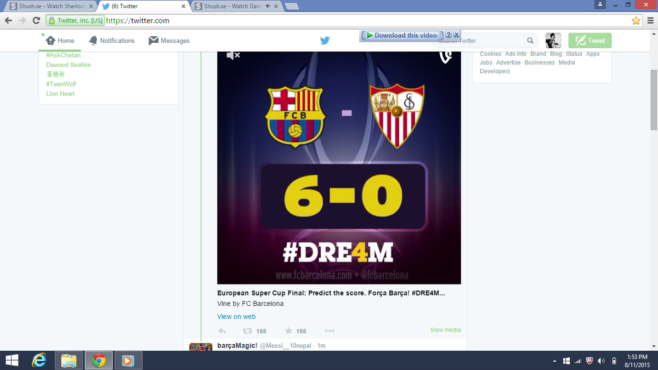Screen dimensions: 658x370
Task: Open the Chrome hamburger menu
Action: (x=649, y=20)
